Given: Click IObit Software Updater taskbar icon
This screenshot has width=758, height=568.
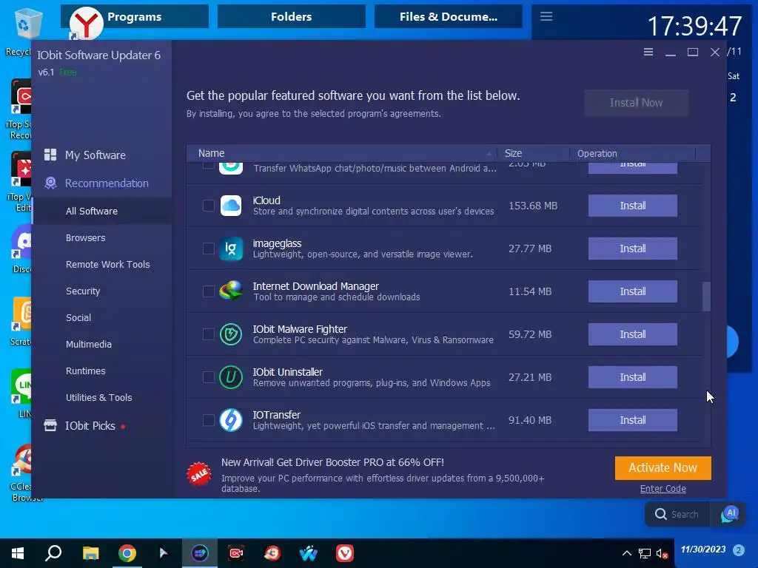Looking at the screenshot, I should point(200,553).
